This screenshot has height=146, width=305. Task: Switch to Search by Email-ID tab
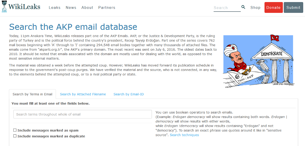[x=129, y=94]
